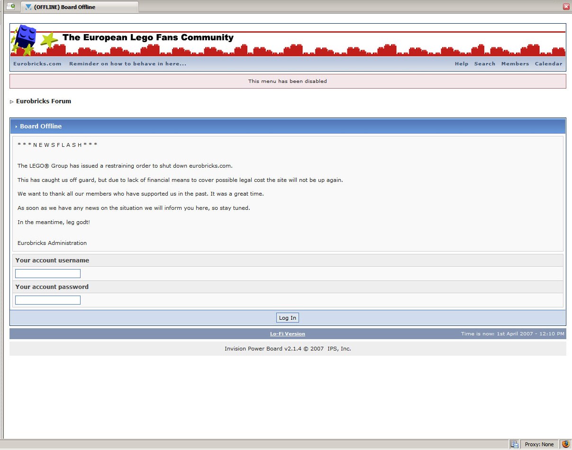The height and width of the screenshot is (450, 572).
Task: Open the Members list link
Action: [x=515, y=64]
